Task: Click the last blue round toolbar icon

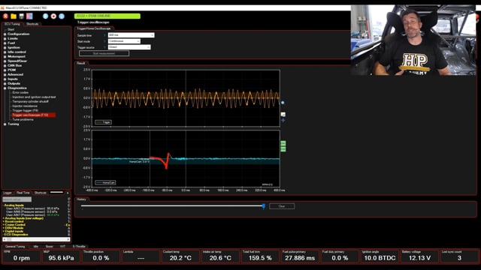Action: pyautogui.click(x=62, y=16)
